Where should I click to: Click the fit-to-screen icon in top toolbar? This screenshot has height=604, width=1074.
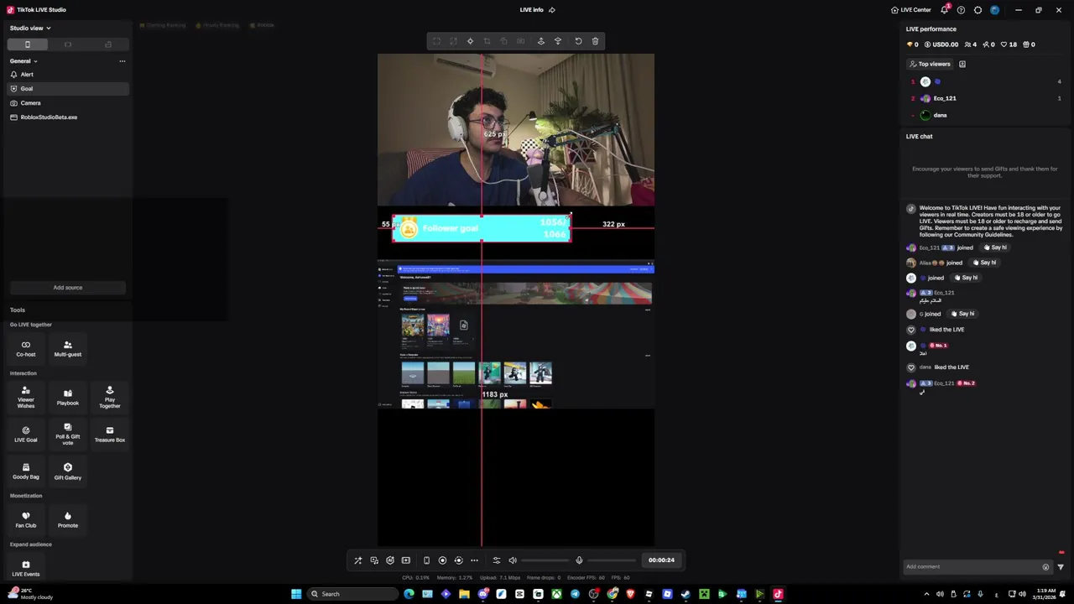(x=436, y=41)
